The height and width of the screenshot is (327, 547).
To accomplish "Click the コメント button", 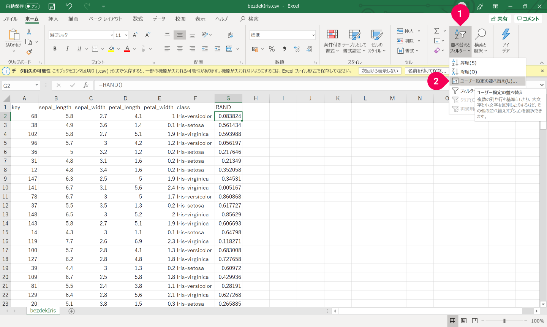I will click(x=528, y=19).
